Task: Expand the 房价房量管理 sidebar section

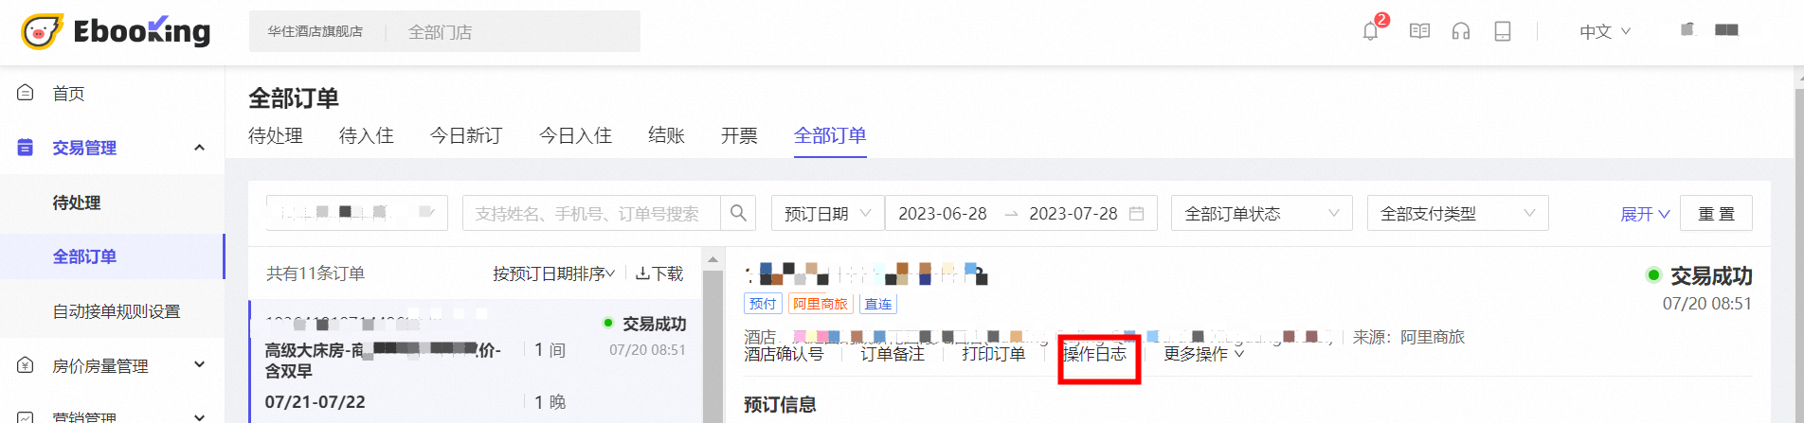Action: (x=199, y=365)
